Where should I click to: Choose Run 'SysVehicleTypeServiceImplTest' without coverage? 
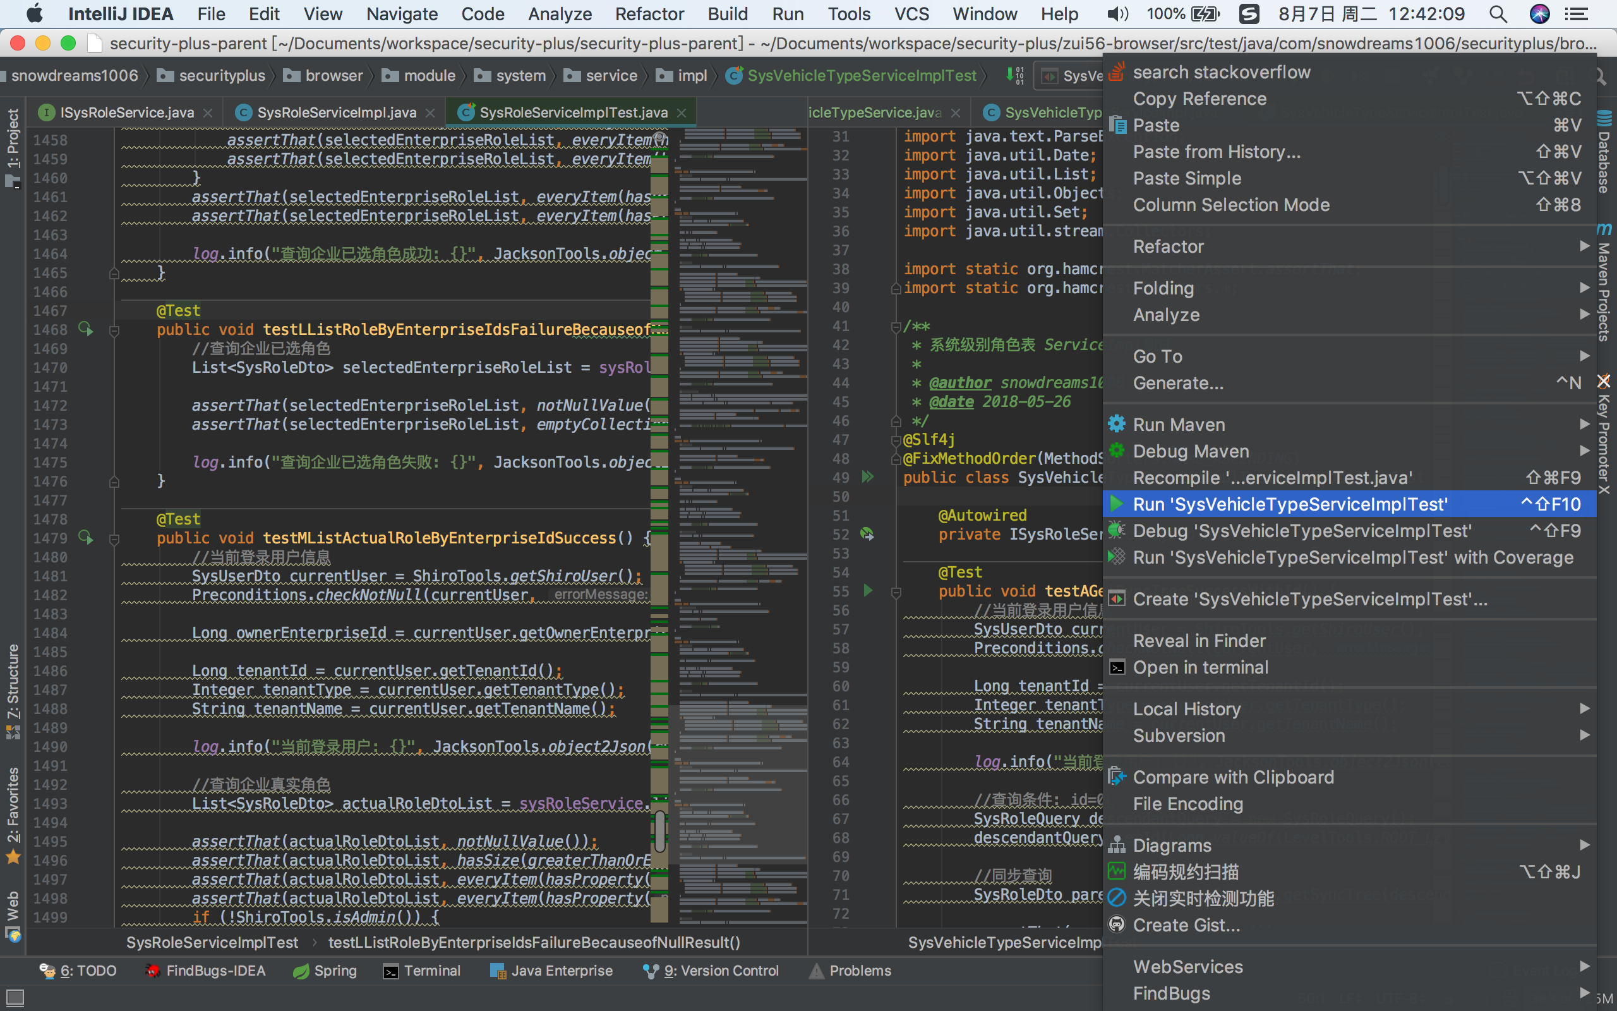(x=1350, y=504)
